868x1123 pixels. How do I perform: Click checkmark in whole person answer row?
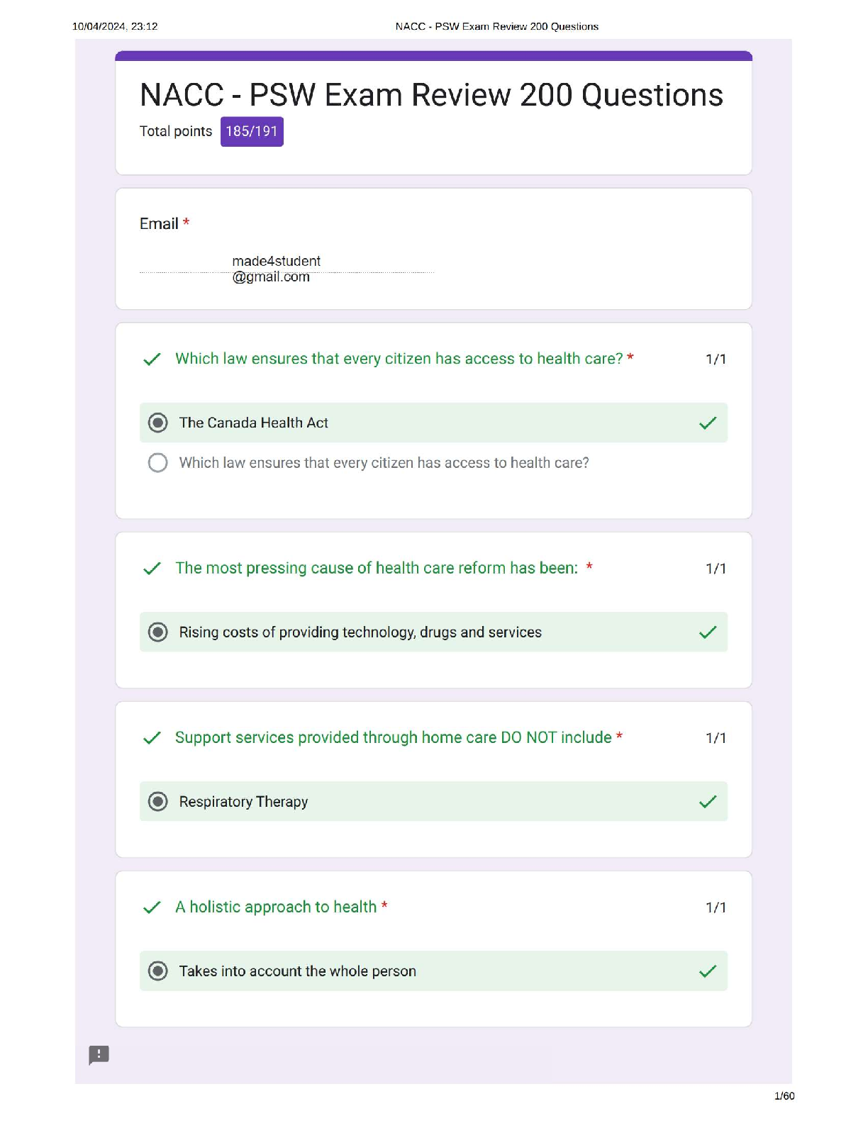point(708,971)
